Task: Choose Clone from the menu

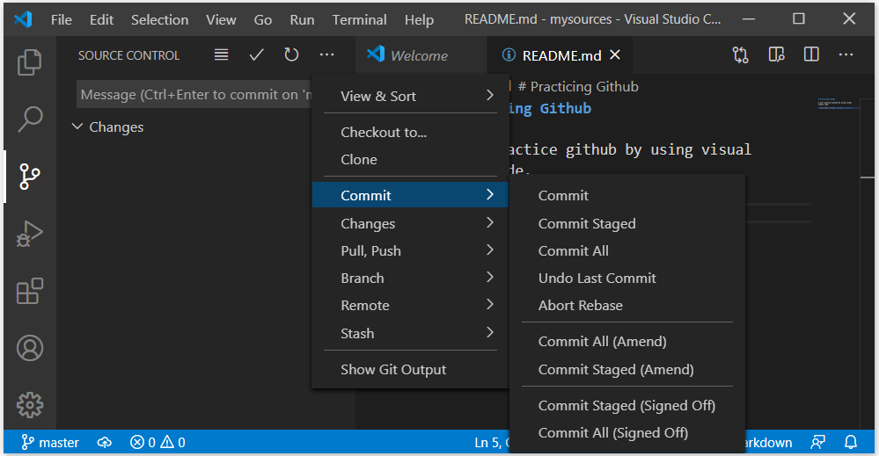Action: [x=410, y=159]
